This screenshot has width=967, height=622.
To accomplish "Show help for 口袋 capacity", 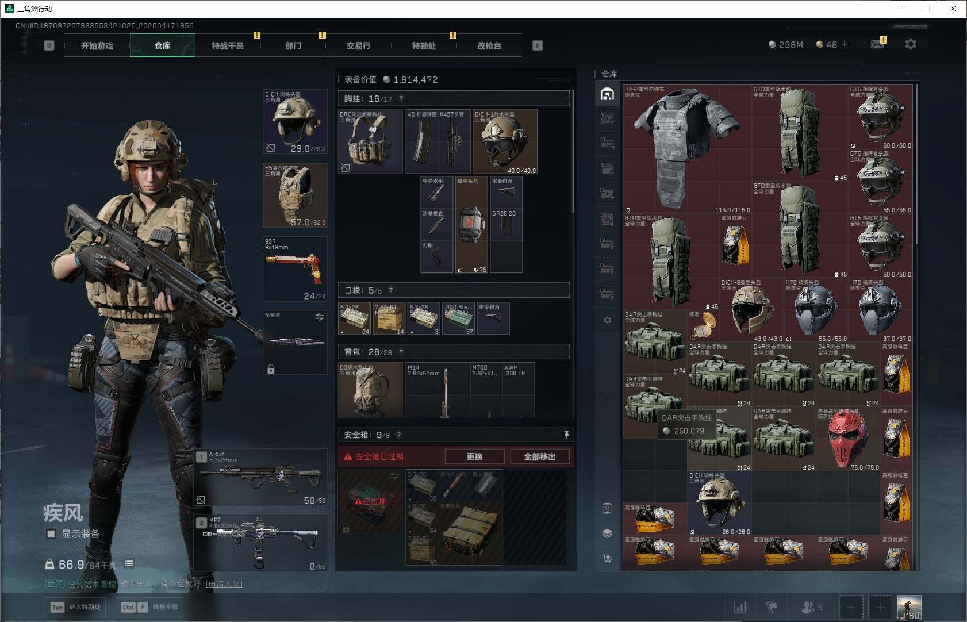I will point(391,290).
